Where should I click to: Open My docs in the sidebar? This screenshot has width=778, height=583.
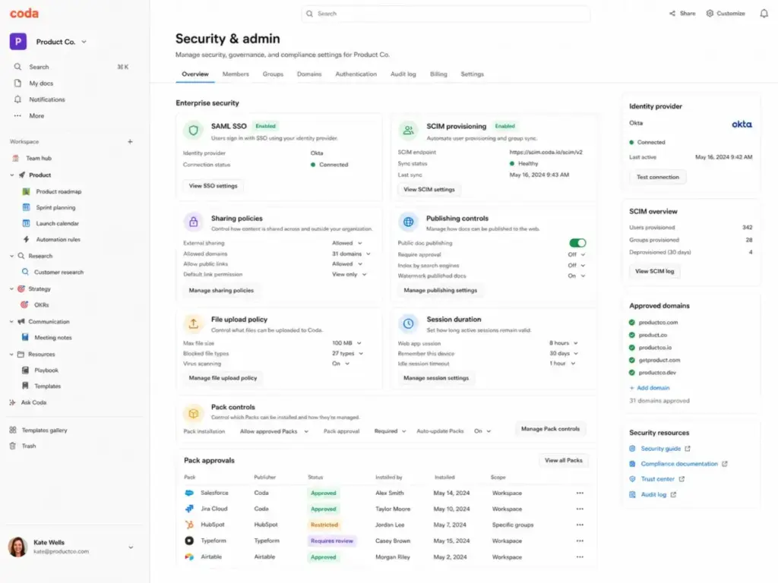[41, 84]
